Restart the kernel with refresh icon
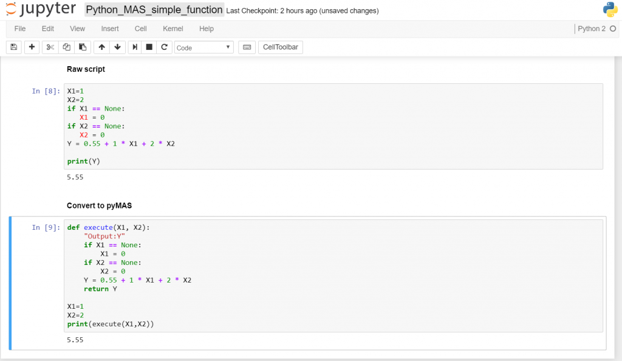This screenshot has height=361, width=622. pyautogui.click(x=165, y=47)
